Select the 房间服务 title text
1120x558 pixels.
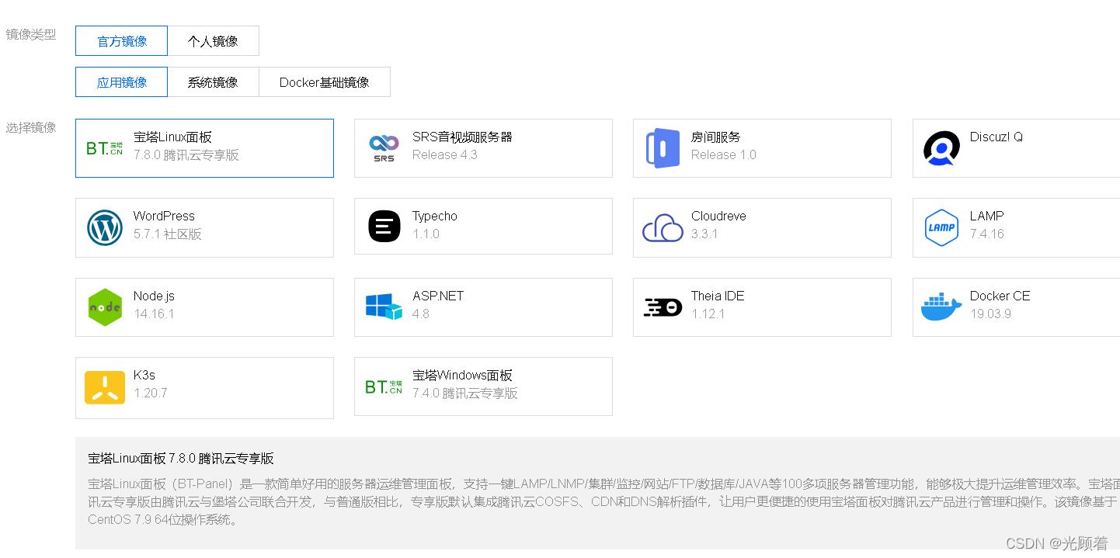click(x=715, y=137)
